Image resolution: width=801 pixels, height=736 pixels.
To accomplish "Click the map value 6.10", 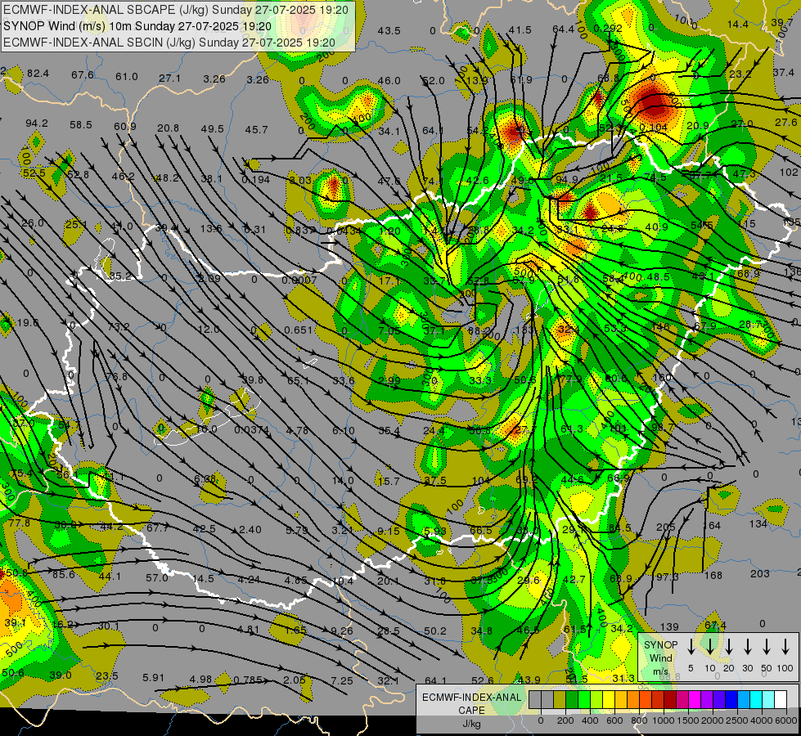I will click(344, 431).
